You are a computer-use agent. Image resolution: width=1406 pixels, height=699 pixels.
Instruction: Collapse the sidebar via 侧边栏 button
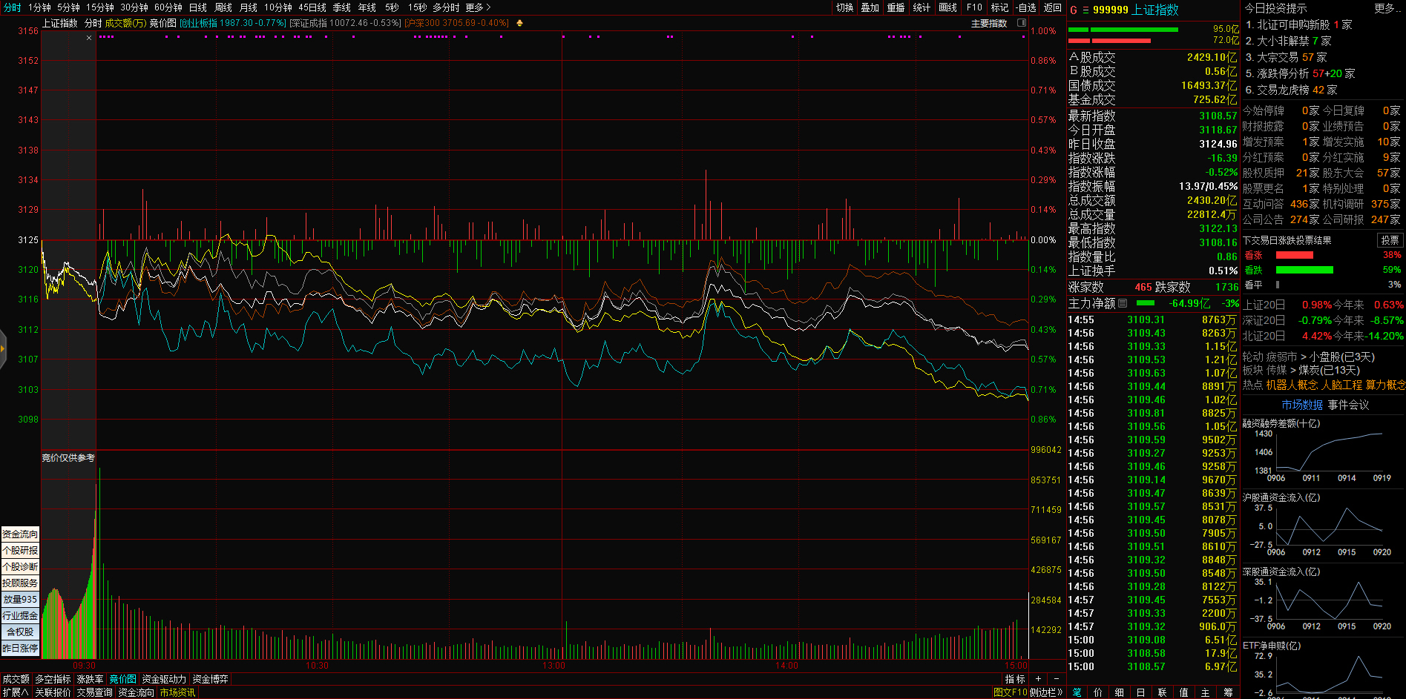1046,692
